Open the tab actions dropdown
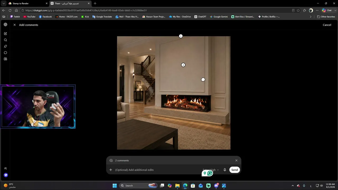Image resolution: width=338 pixels, height=190 pixels. [x=3, y=3]
